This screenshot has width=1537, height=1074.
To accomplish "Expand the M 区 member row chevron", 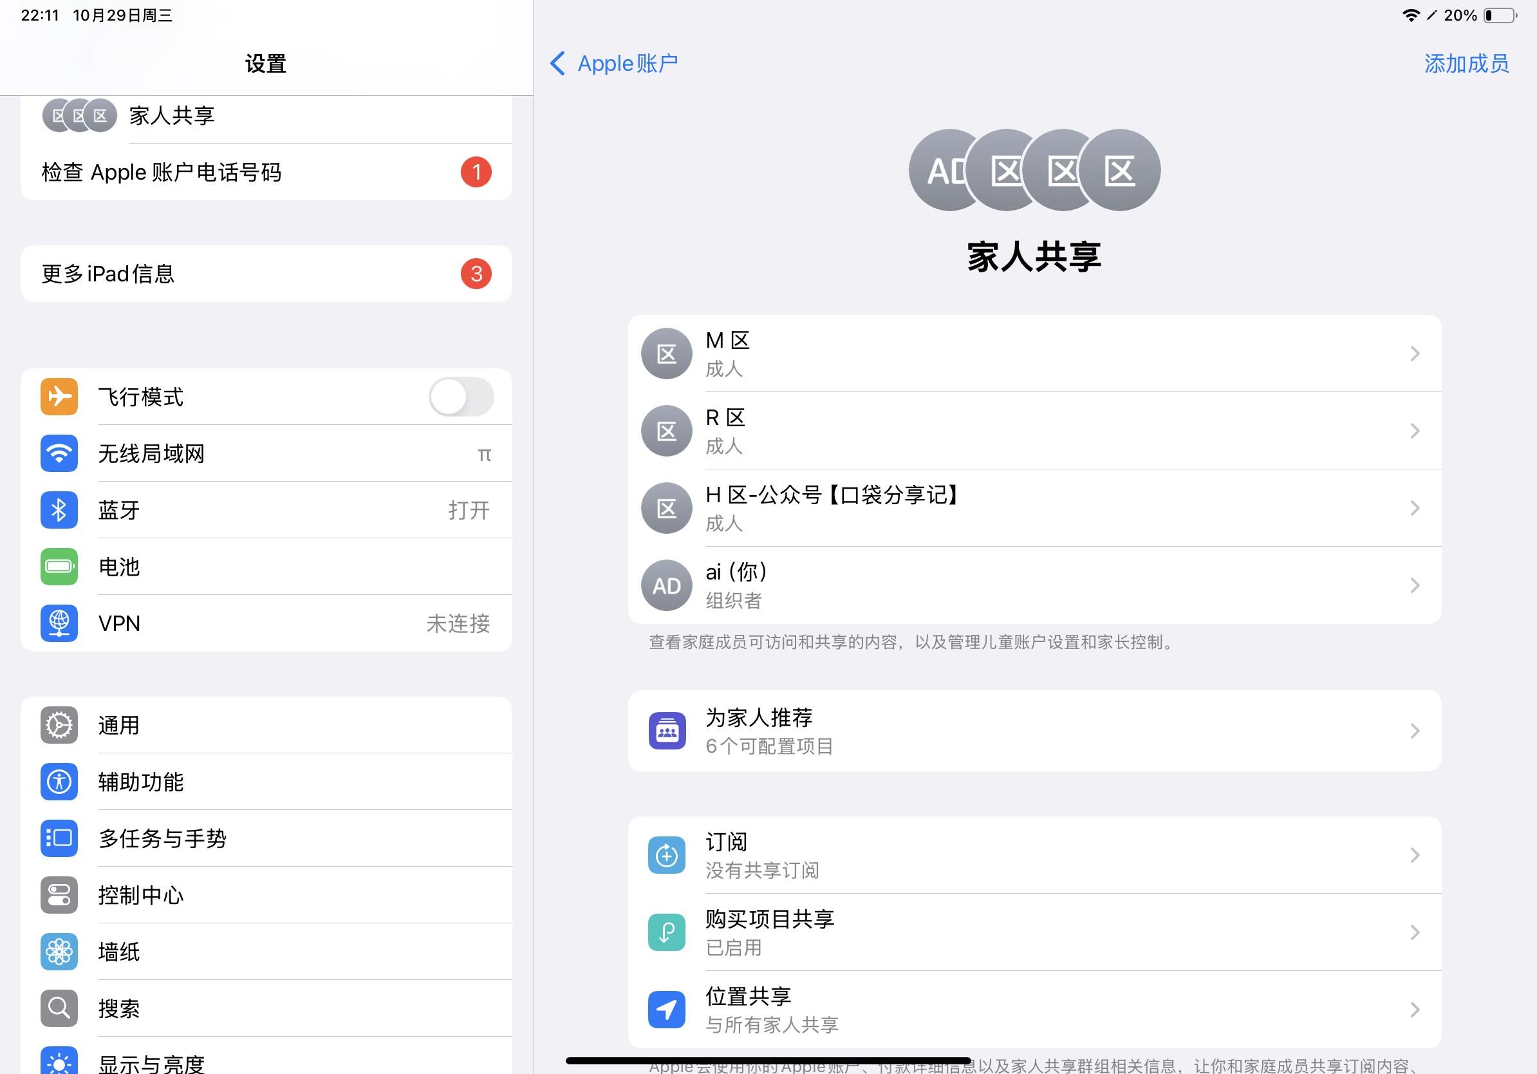I will [x=1415, y=353].
